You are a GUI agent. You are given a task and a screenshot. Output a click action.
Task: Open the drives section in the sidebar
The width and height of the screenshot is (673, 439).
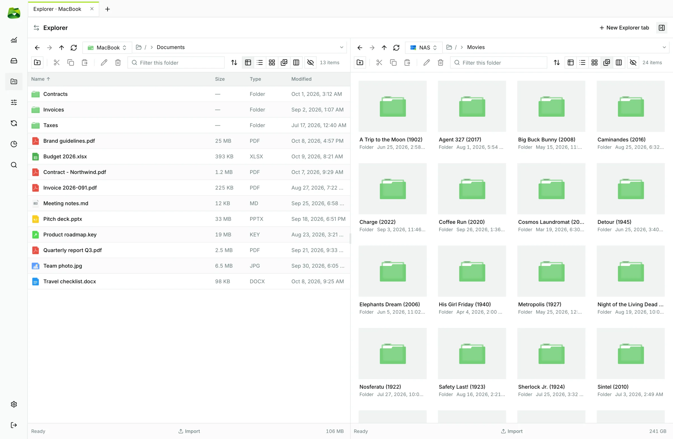point(14,61)
